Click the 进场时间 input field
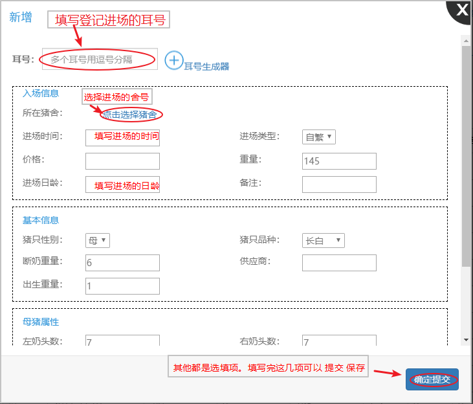The width and height of the screenshot is (473, 404). click(x=122, y=137)
